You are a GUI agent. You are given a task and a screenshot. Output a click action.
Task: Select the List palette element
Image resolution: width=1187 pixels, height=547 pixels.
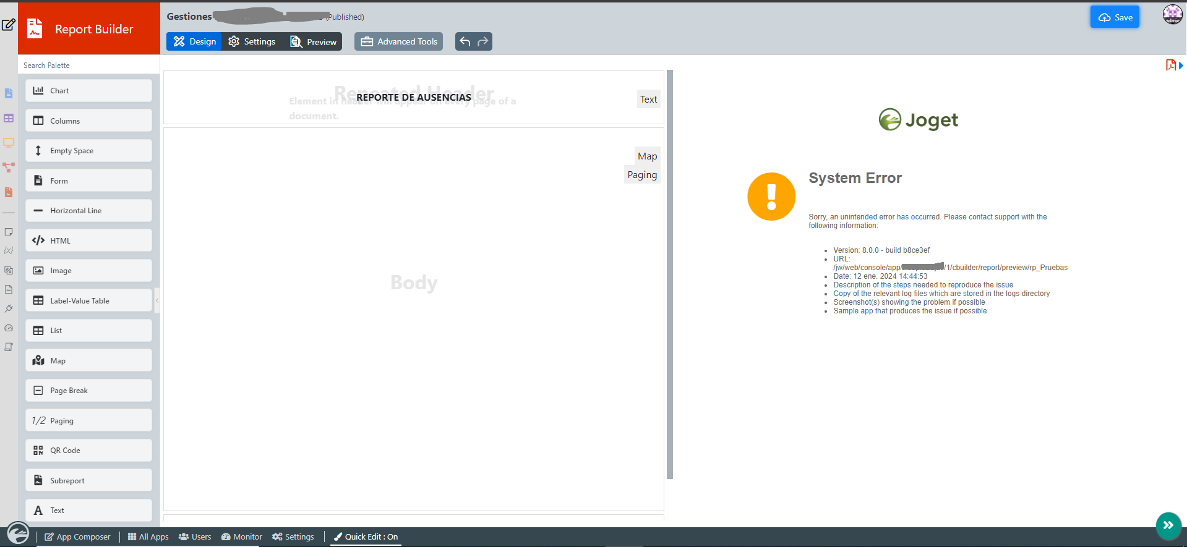[88, 331]
